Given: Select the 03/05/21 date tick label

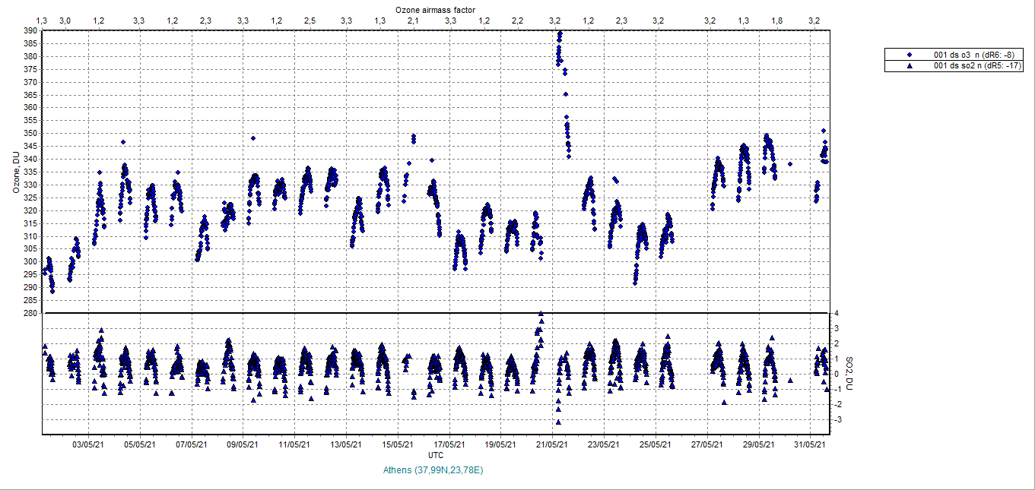Looking at the screenshot, I should click(88, 445).
